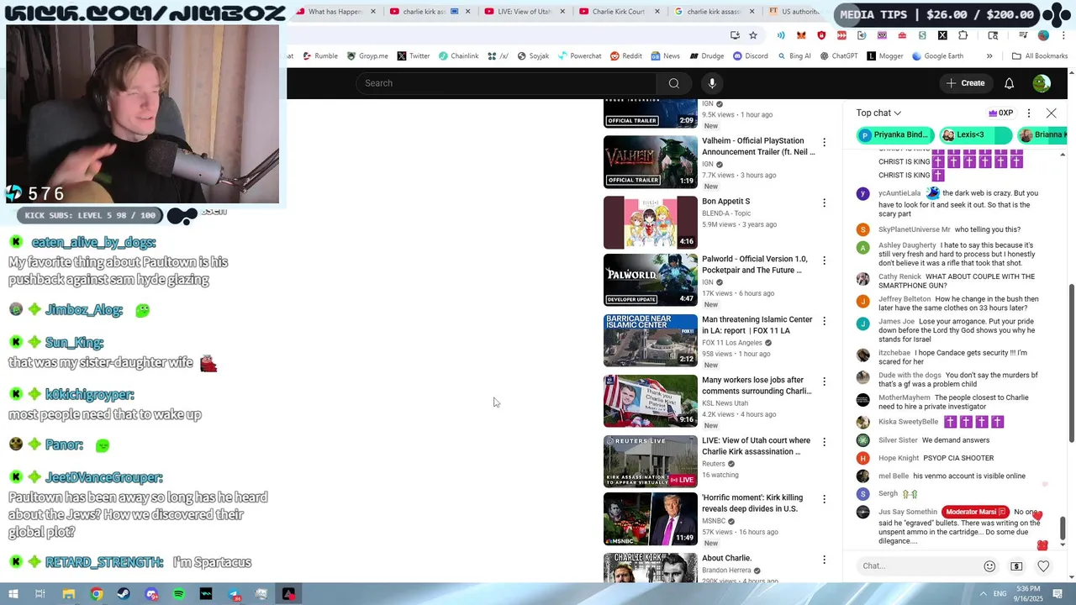Open the Soyjak bookmark
This screenshot has width=1076, height=605.
click(x=533, y=56)
